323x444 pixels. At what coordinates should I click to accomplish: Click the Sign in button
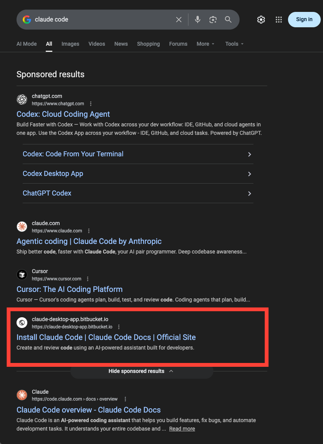click(304, 20)
